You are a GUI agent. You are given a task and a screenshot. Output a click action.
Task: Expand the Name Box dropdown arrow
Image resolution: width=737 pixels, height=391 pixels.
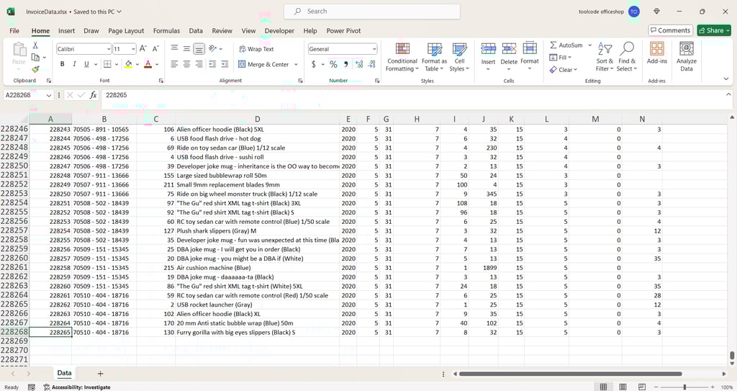(x=49, y=95)
